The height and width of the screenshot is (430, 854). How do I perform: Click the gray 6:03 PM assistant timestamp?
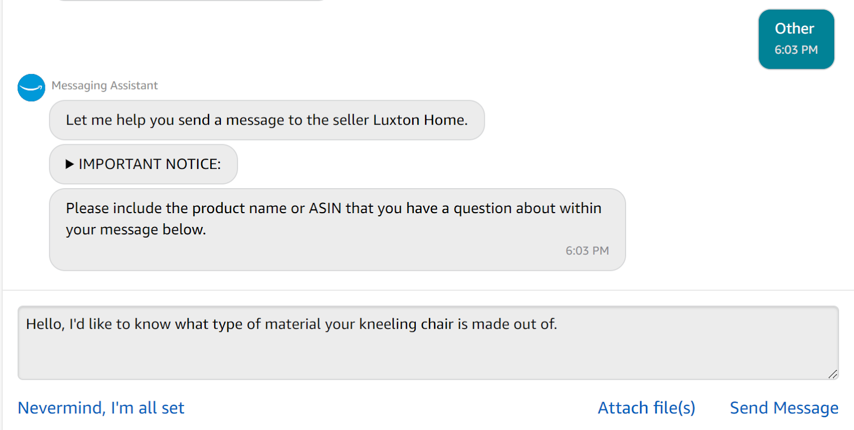coord(587,251)
